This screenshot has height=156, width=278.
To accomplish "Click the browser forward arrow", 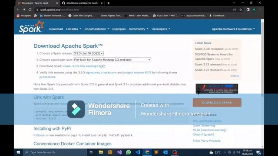I will click(x=24, y=10).
